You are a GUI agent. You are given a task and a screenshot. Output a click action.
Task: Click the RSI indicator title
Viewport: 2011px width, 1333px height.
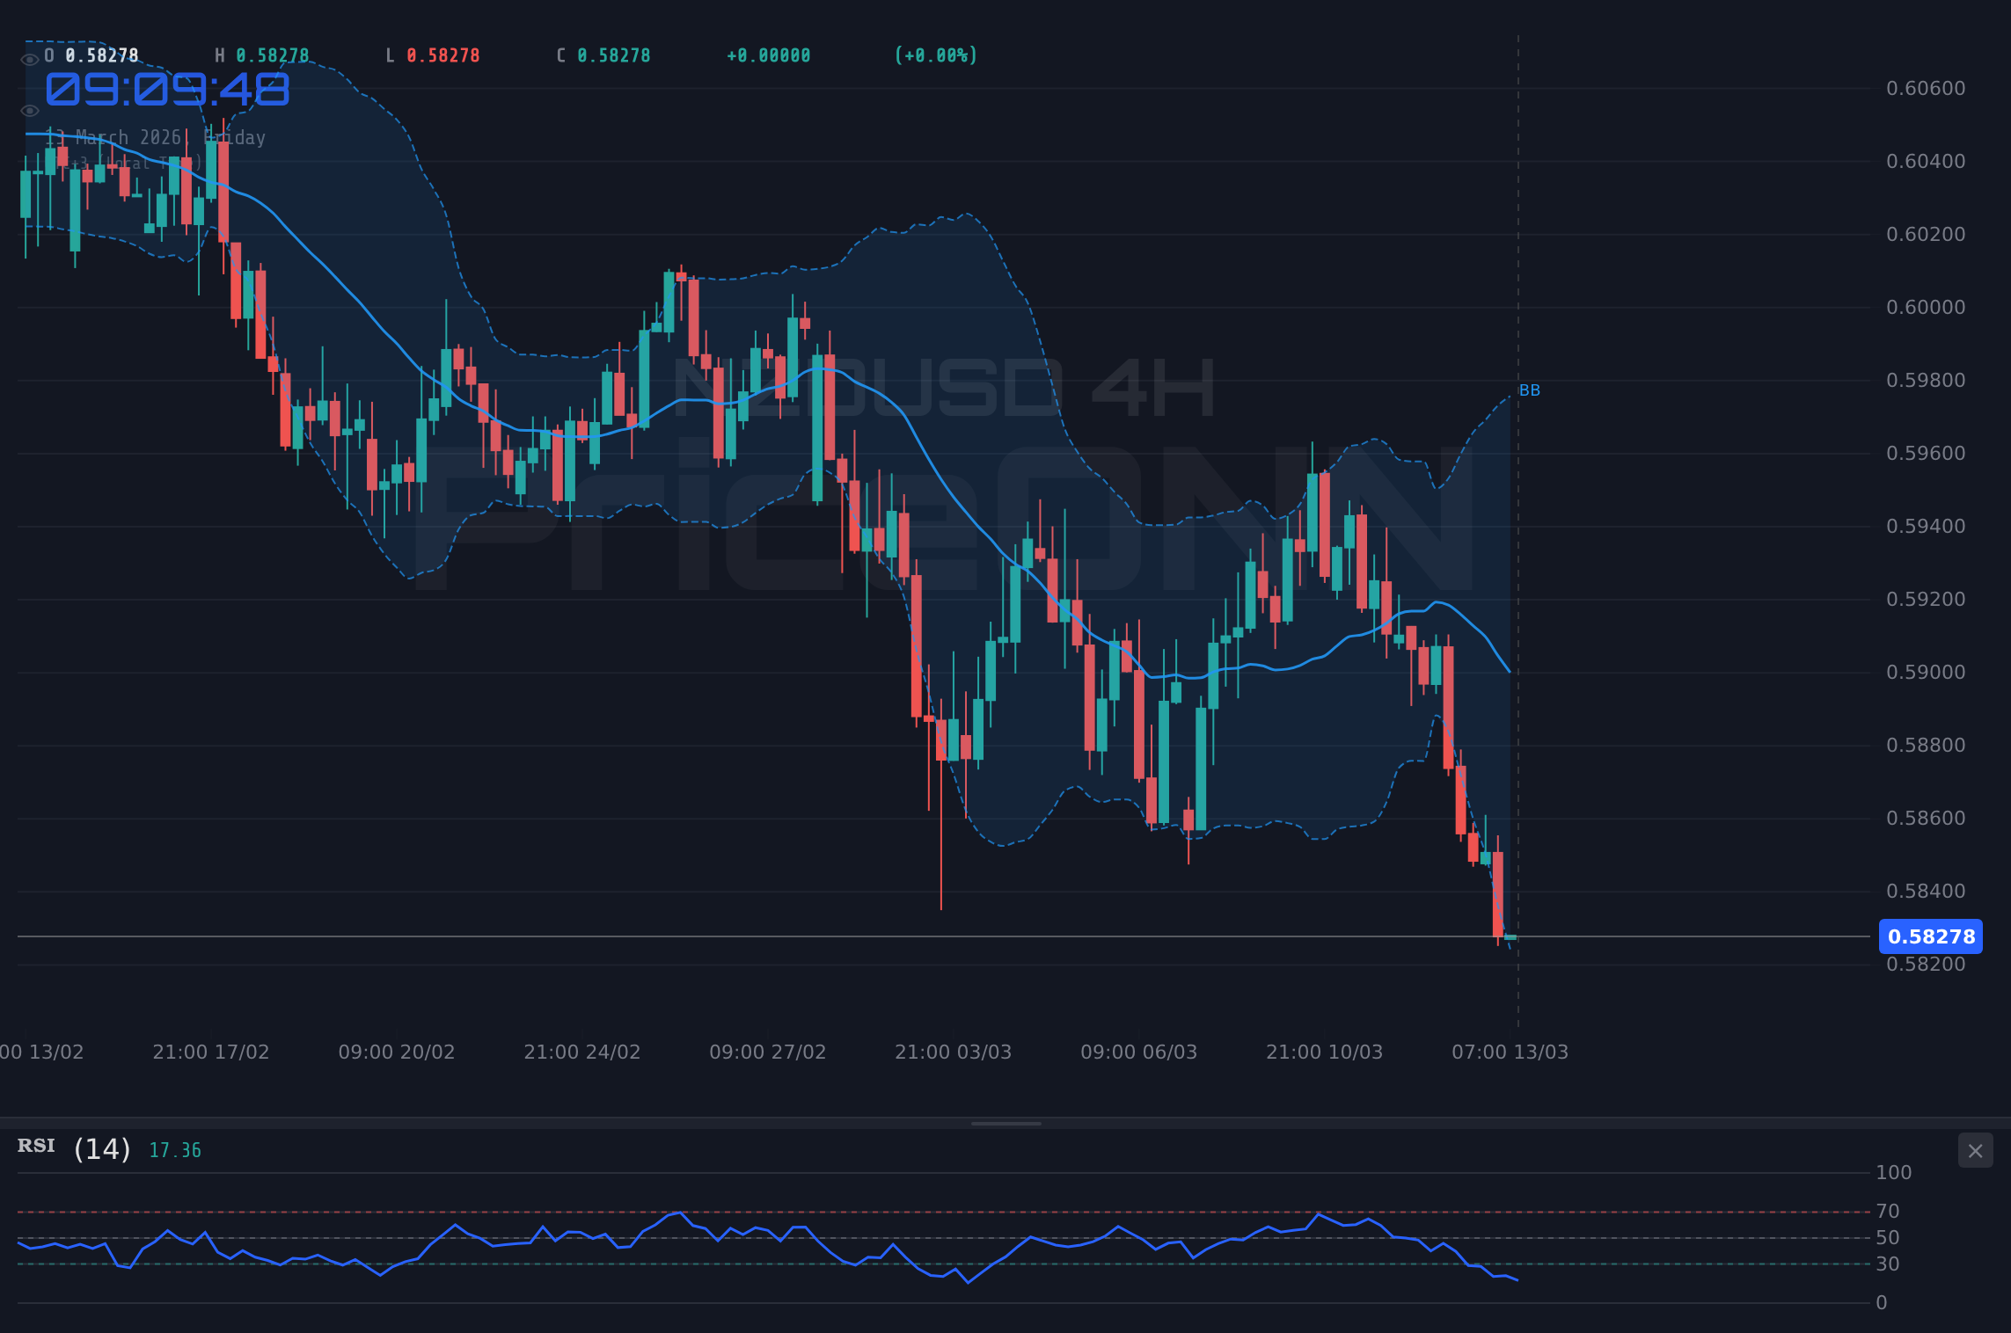pos(36,1146)
